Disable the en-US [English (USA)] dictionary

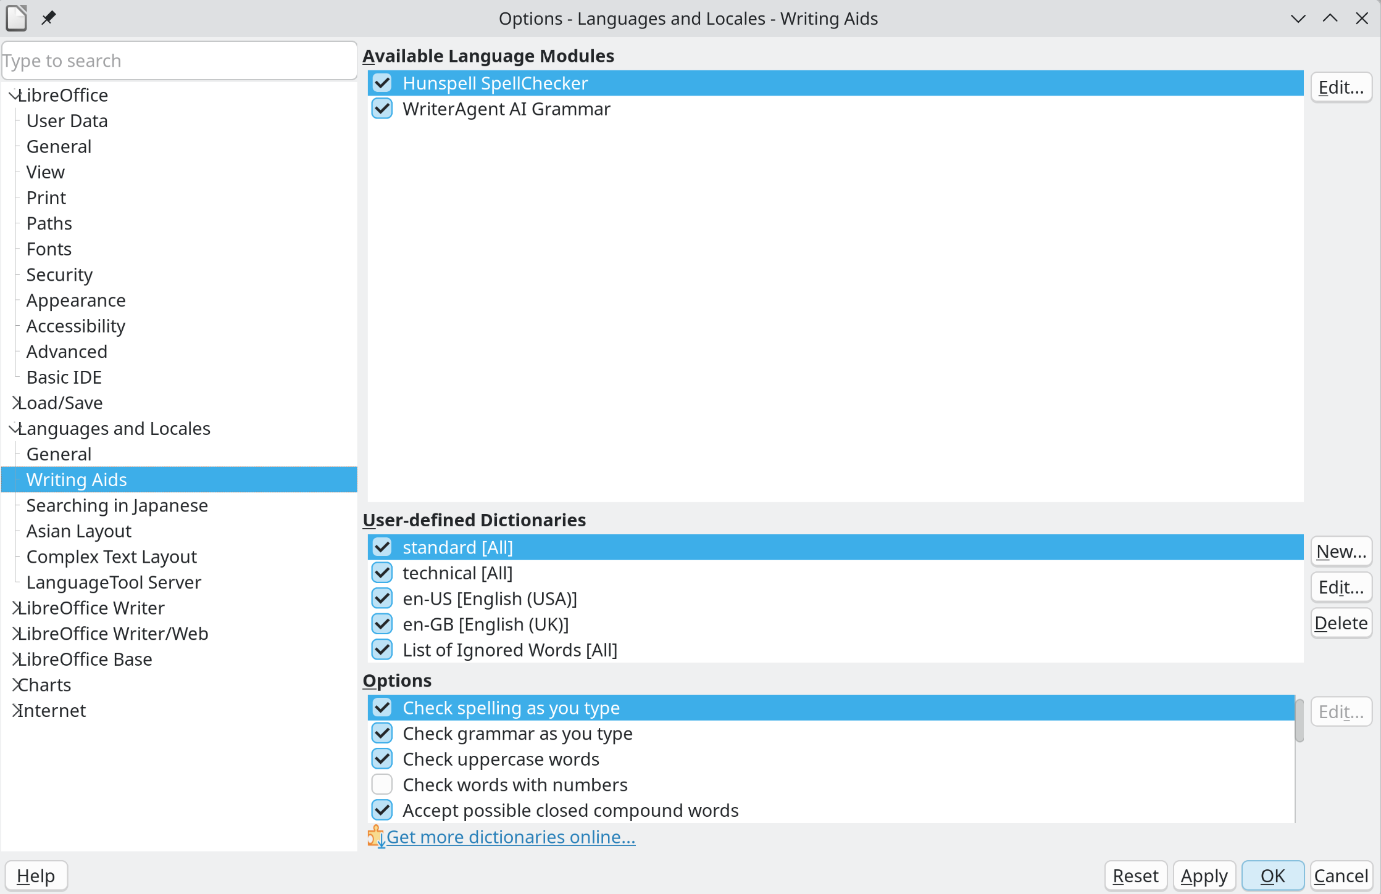point(382,598)
